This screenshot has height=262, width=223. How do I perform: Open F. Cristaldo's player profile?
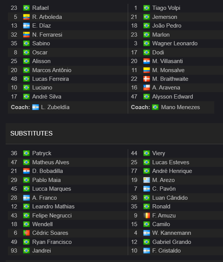coord(166,251)
